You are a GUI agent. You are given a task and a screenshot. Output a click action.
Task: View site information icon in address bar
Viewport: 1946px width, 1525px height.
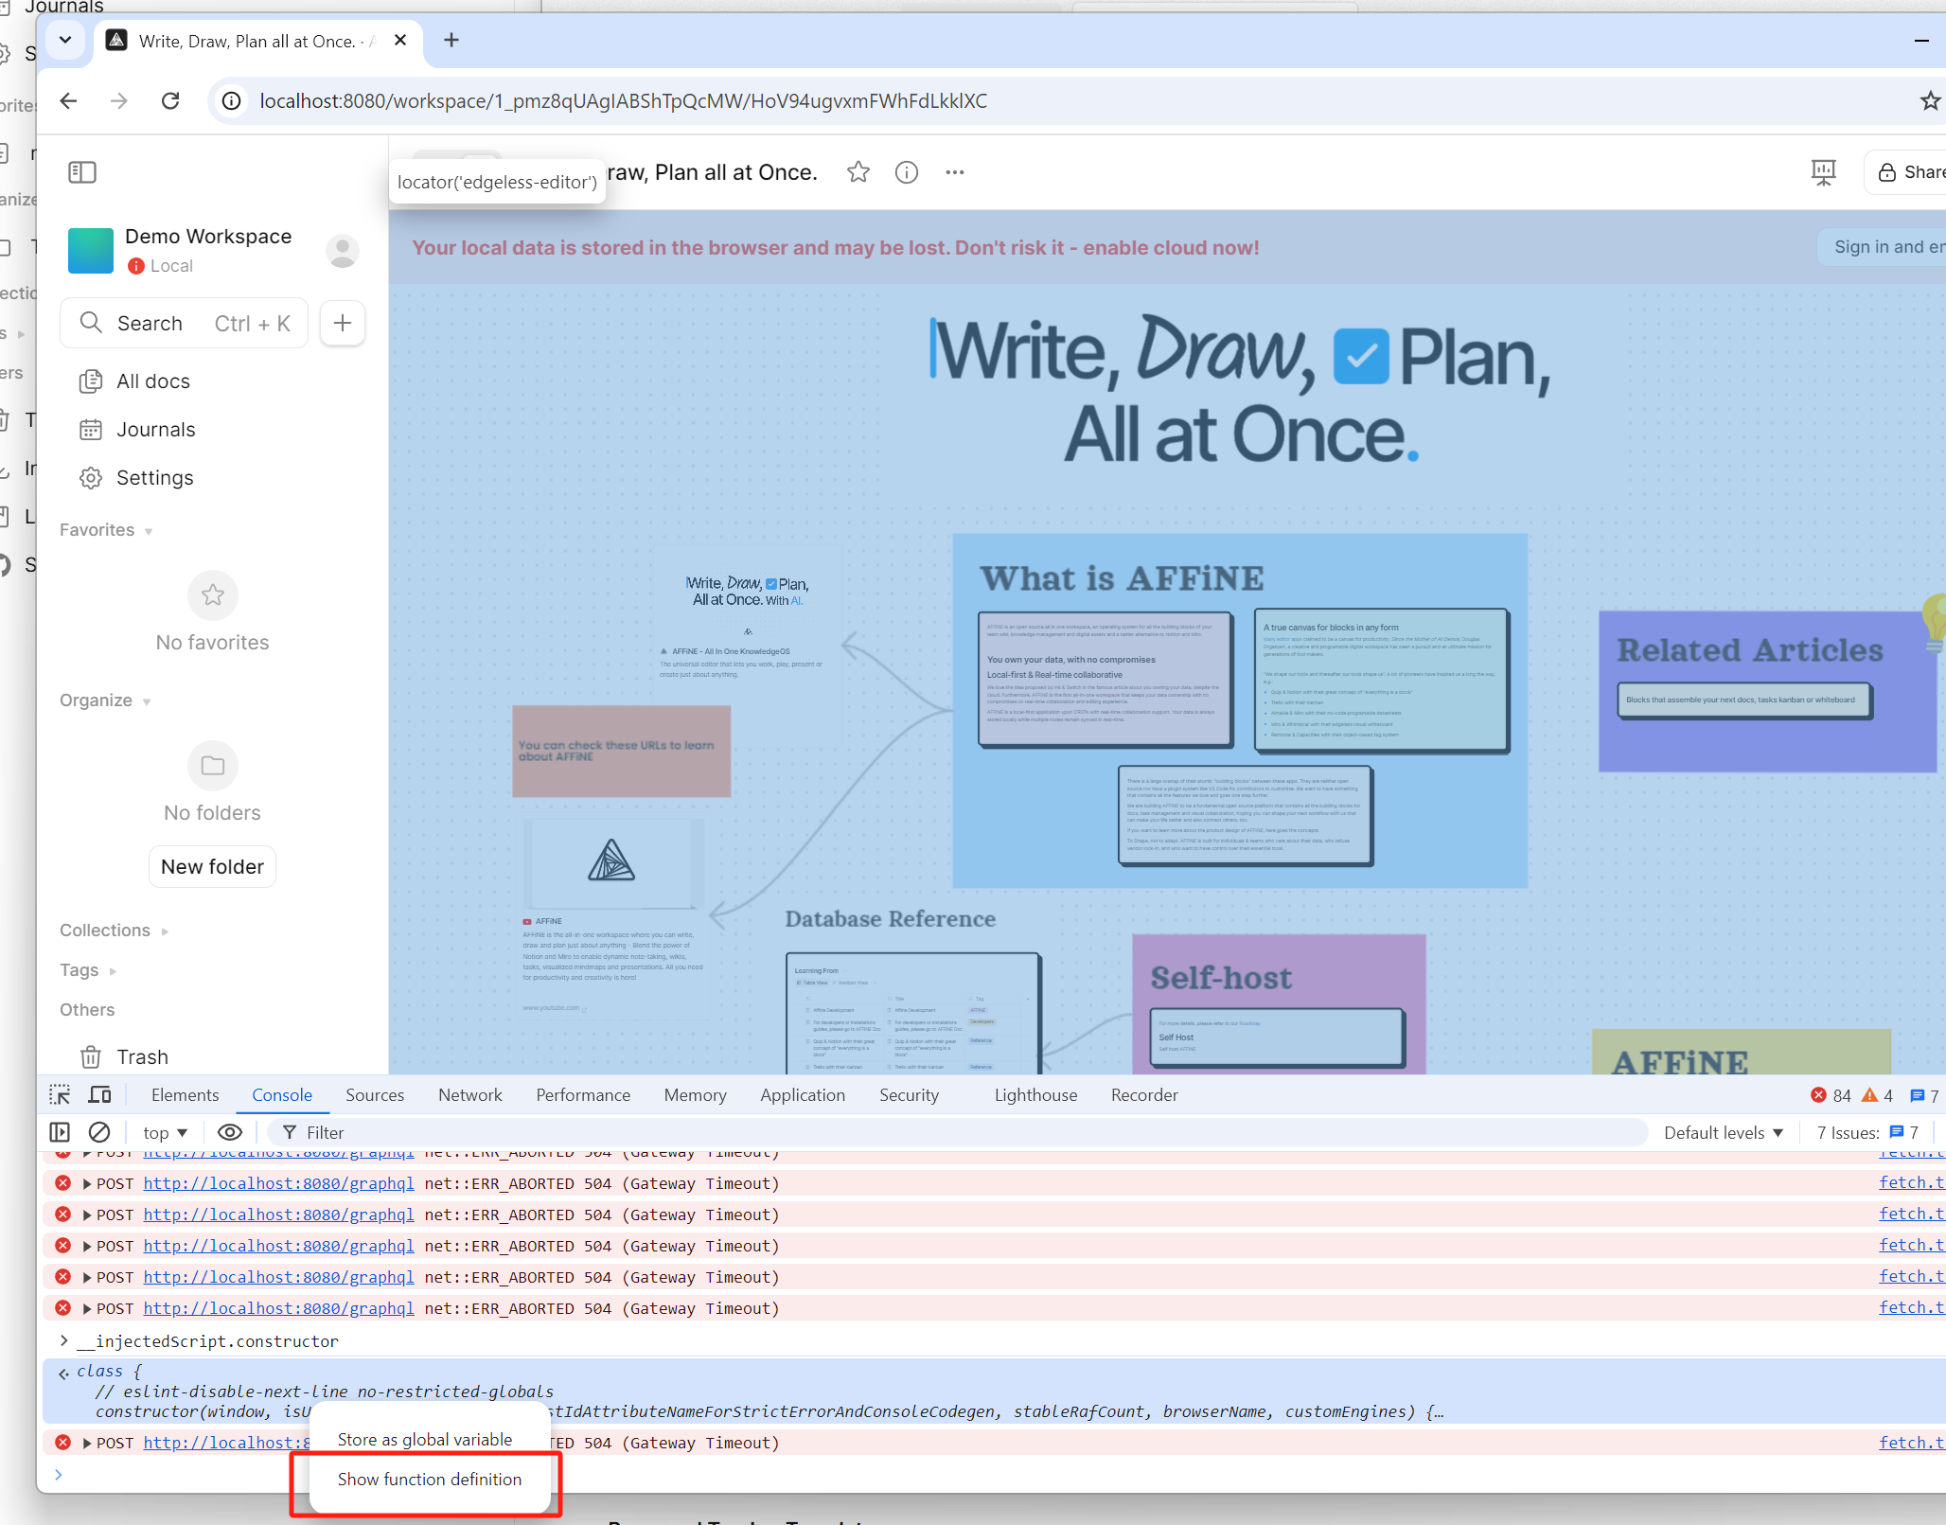(x=231, y=101)
